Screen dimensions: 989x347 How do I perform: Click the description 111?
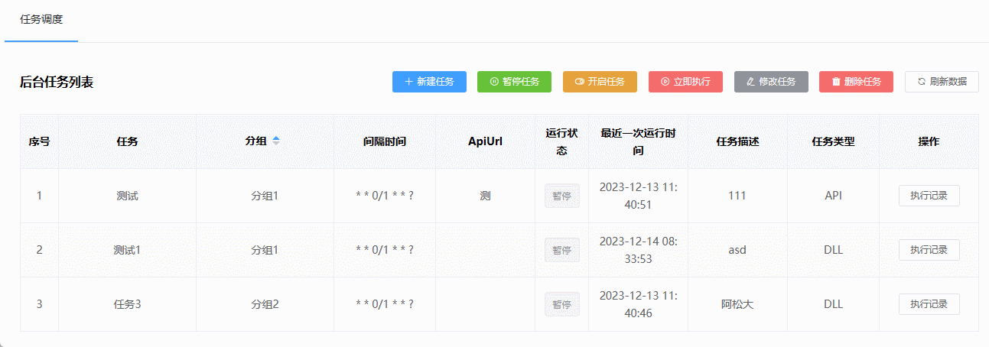[x=737, y=196]
